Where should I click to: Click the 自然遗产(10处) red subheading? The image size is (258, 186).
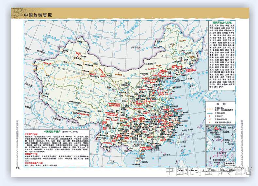click(31, 154)
